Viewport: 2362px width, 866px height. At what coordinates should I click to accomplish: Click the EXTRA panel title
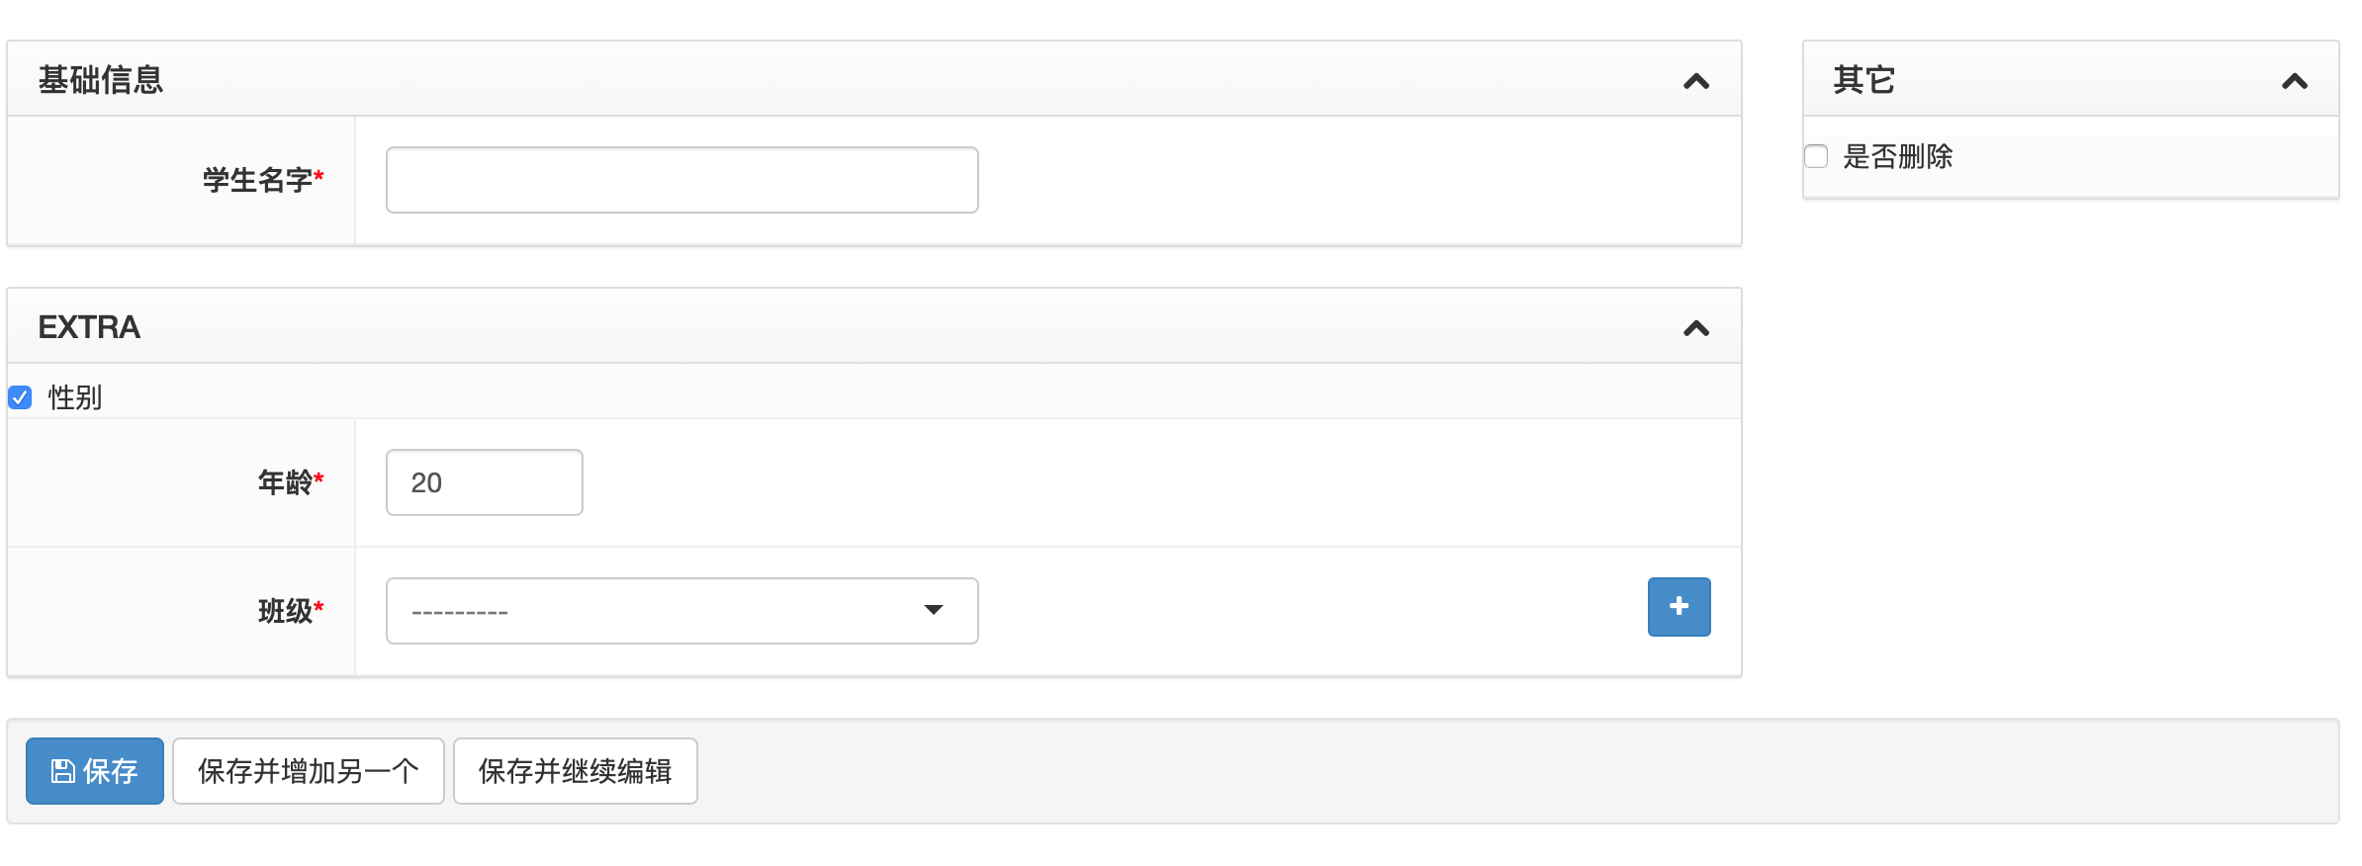(89, 327)
